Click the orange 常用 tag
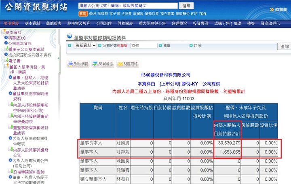This screenshot has width=291, height=184. point(83,14)
